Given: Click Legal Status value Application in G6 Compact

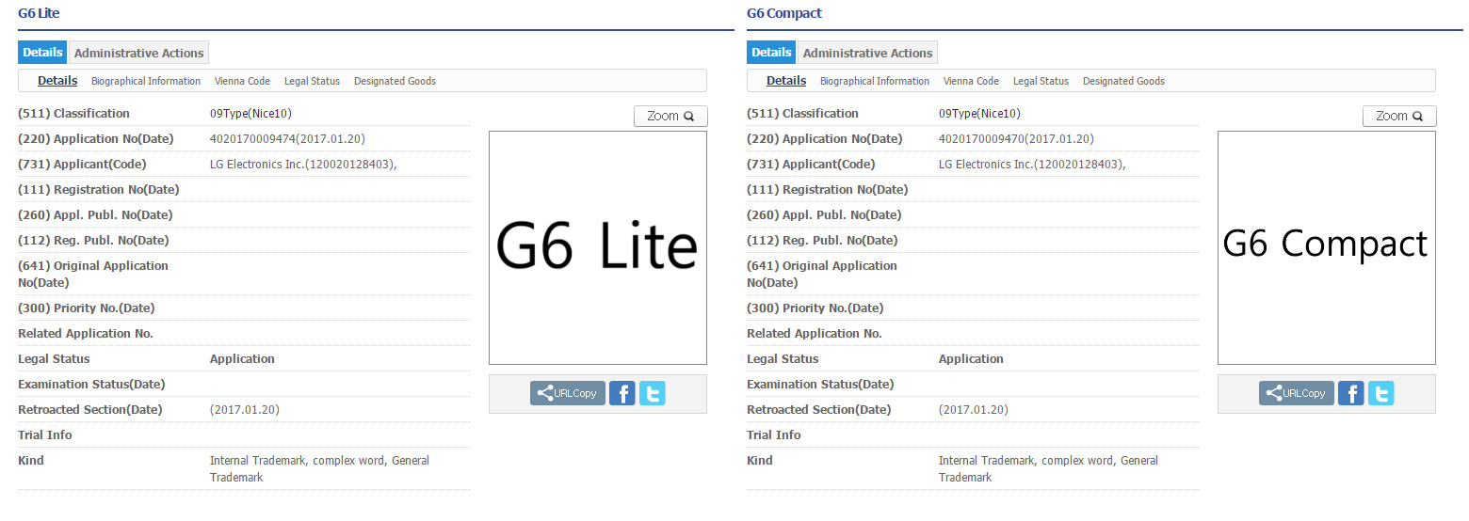Looking at the screenshot, I should click(x=971, y=359).
